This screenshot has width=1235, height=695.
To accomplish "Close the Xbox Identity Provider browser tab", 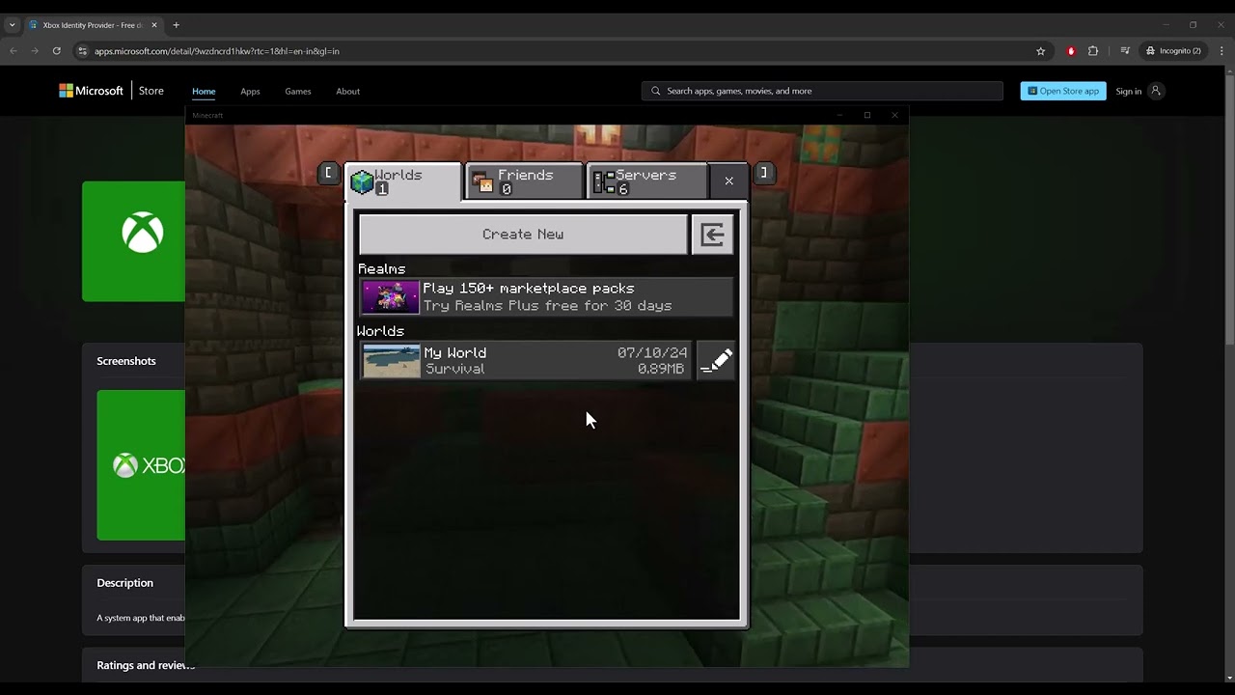I will [154, 25].
